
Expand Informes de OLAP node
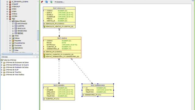pos(2,70)
